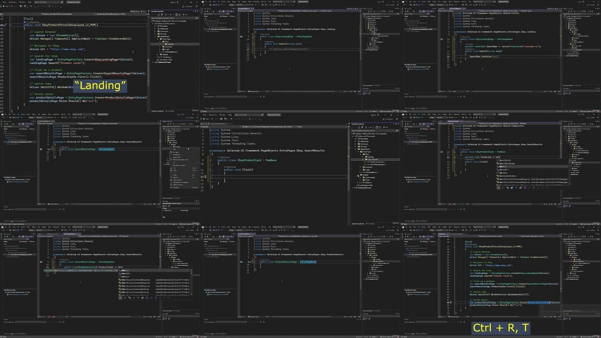Image resolution: width=601 pixels, height=338 pixels.
Task: Click the green Start debugging arrow in the first frame
Action: pyautogui.click(x=4, y=6)
